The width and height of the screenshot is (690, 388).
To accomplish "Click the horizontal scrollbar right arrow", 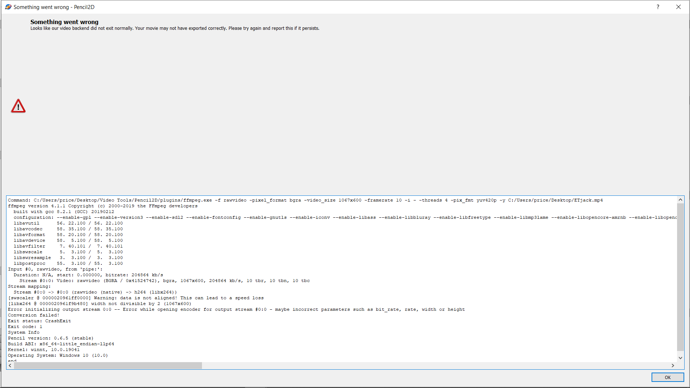I will click(673, 365).
